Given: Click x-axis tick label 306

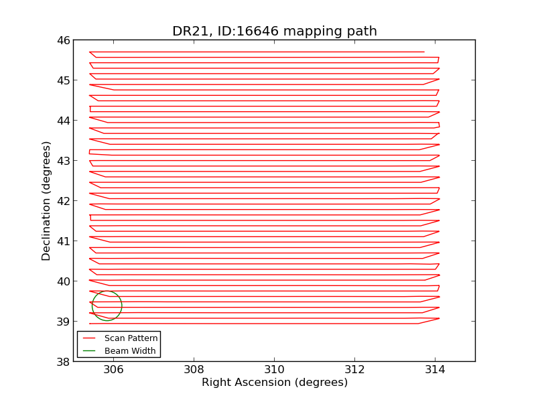Looking at the screenshot, I should (113, 370).
